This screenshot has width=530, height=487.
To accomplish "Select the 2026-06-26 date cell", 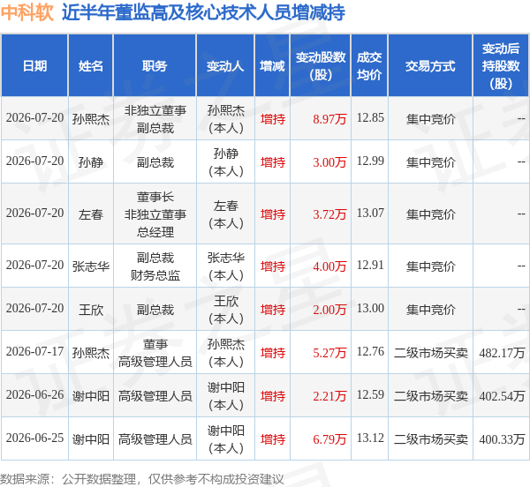I will pyautogui.click(x=34, y=395).
